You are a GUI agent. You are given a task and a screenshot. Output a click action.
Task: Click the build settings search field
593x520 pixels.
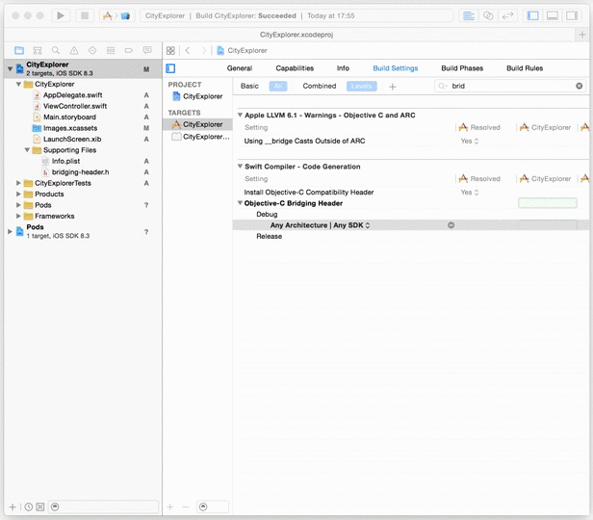click(510, 87)
